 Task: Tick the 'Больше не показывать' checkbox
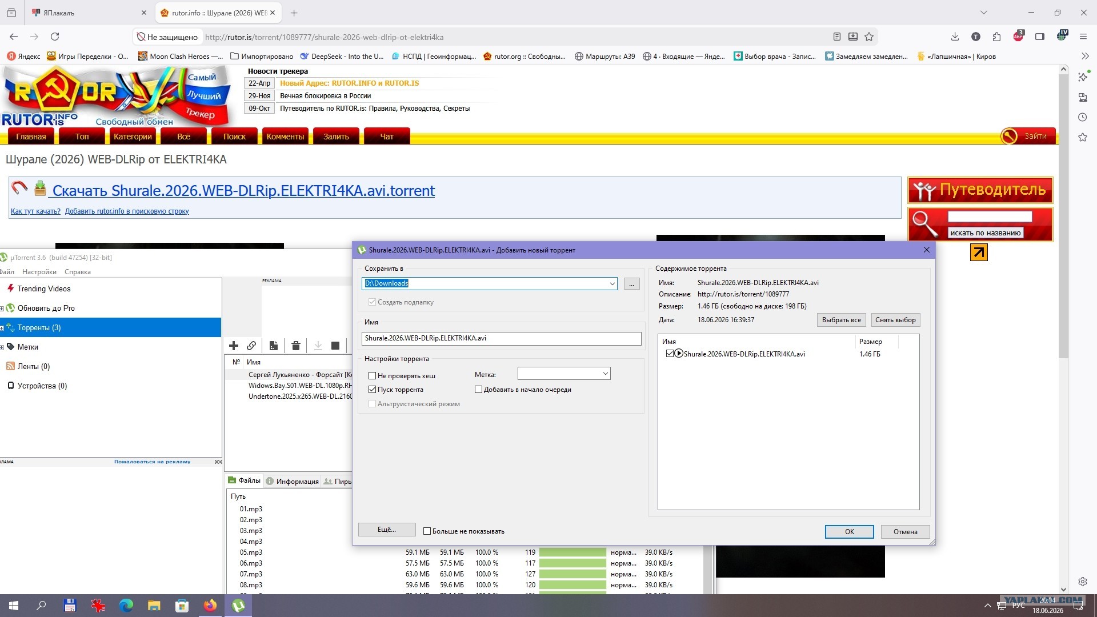tap(427, 531)
